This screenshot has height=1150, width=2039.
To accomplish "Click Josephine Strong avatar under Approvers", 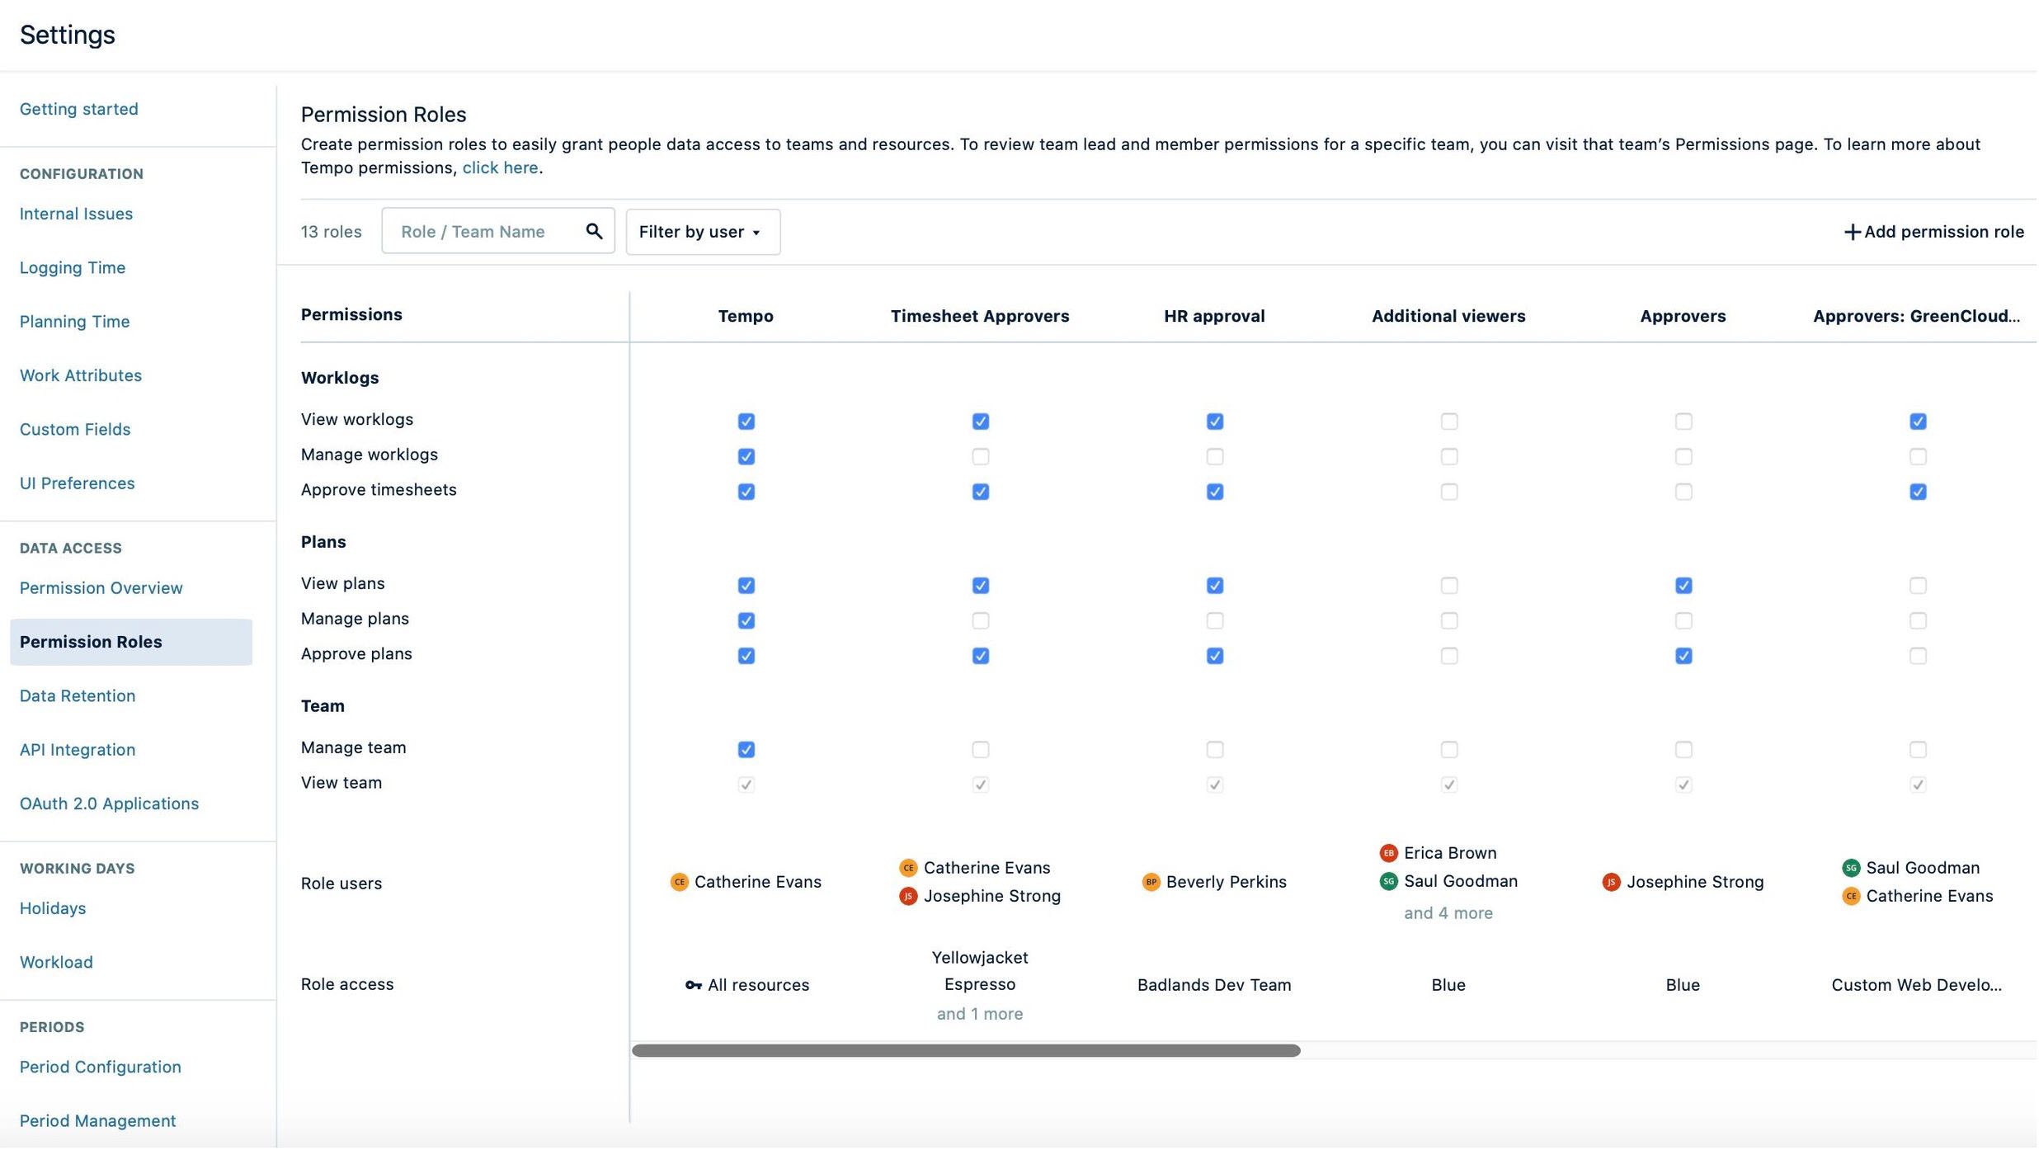I will (x=1611, y=881).
